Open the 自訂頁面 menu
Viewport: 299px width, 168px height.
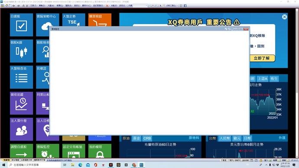98,6
